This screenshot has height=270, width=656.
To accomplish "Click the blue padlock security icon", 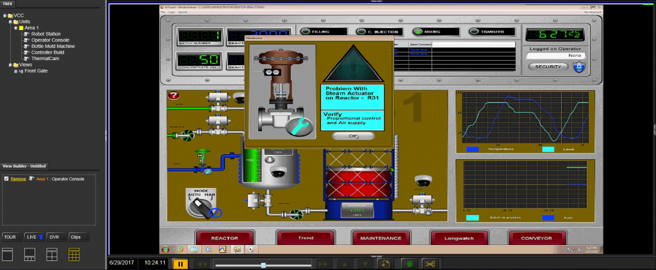I will coord(578,67).
